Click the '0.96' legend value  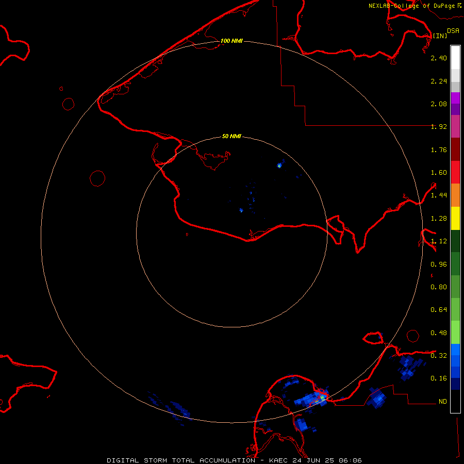click(x=439, y=264)
